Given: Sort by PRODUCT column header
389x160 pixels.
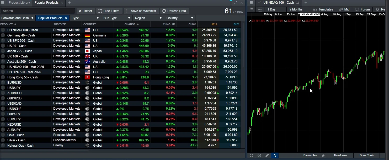Looking at the screenshot, I should tap(8, 24).
